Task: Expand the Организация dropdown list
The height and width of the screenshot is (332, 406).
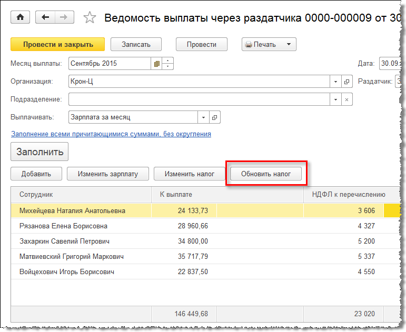Action: tap(336, 82)
